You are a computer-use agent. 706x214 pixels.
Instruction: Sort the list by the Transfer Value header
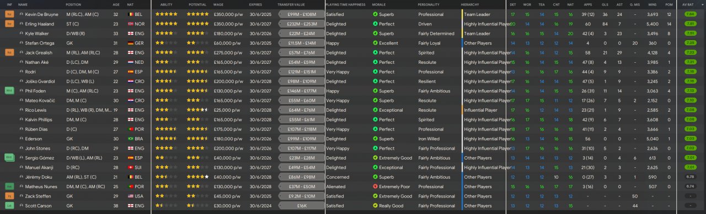pyautogui.click(x=290, y=4)
